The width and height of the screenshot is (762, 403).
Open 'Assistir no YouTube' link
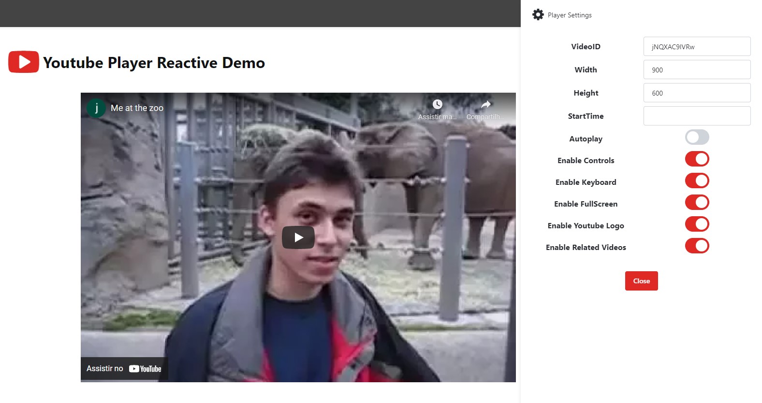(x=124, y=369)
